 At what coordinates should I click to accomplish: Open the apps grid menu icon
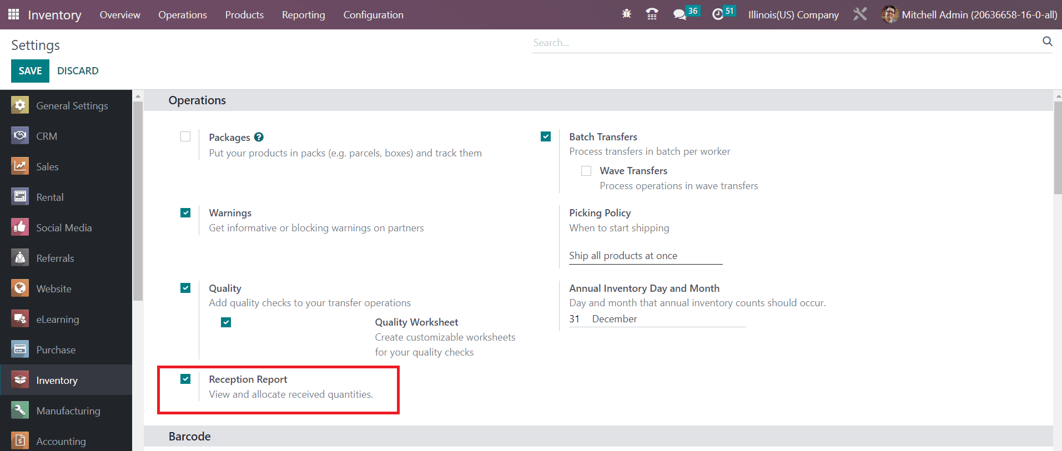tap(13, 14)
